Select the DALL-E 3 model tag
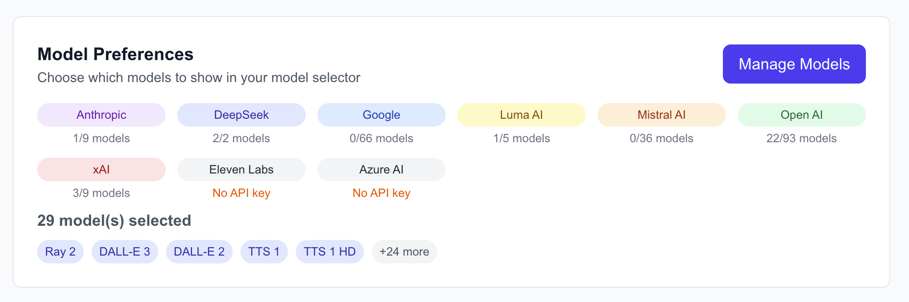This screenshot has width=909, height=302. [125, 252]
